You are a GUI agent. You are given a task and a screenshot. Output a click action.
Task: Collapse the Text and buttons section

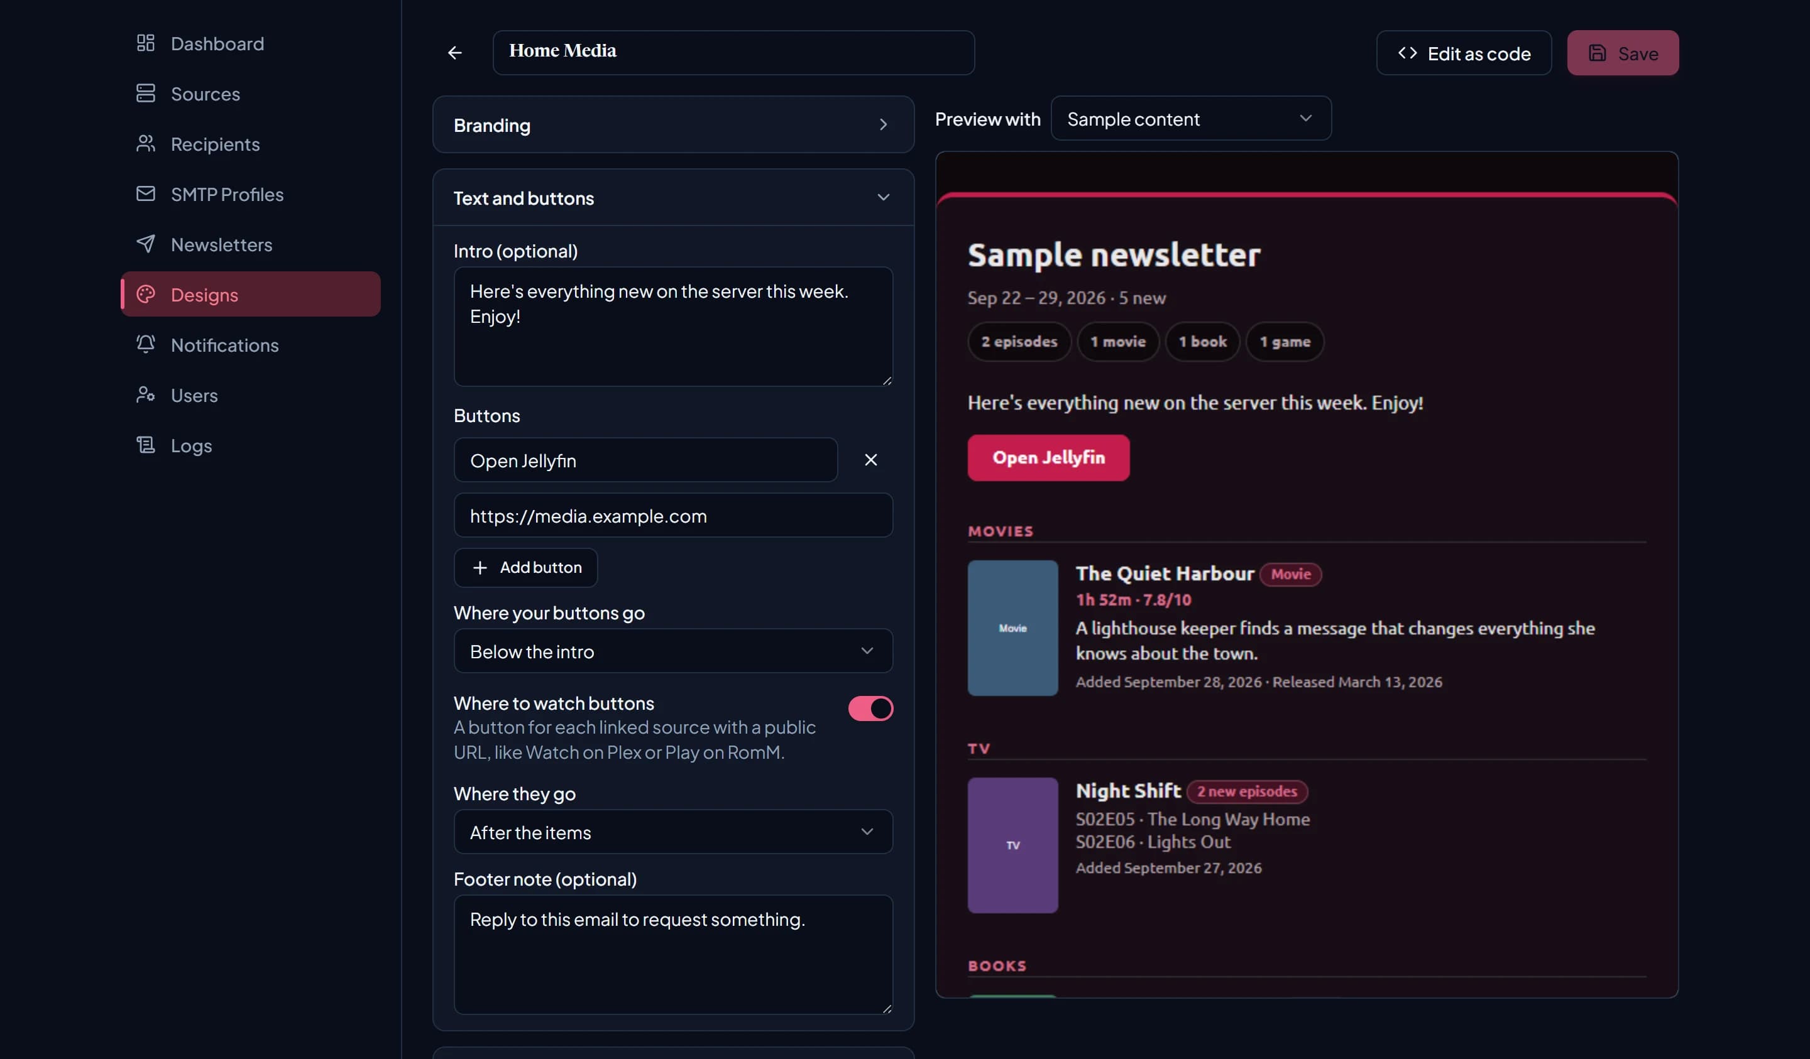click(x=673, y=198)
